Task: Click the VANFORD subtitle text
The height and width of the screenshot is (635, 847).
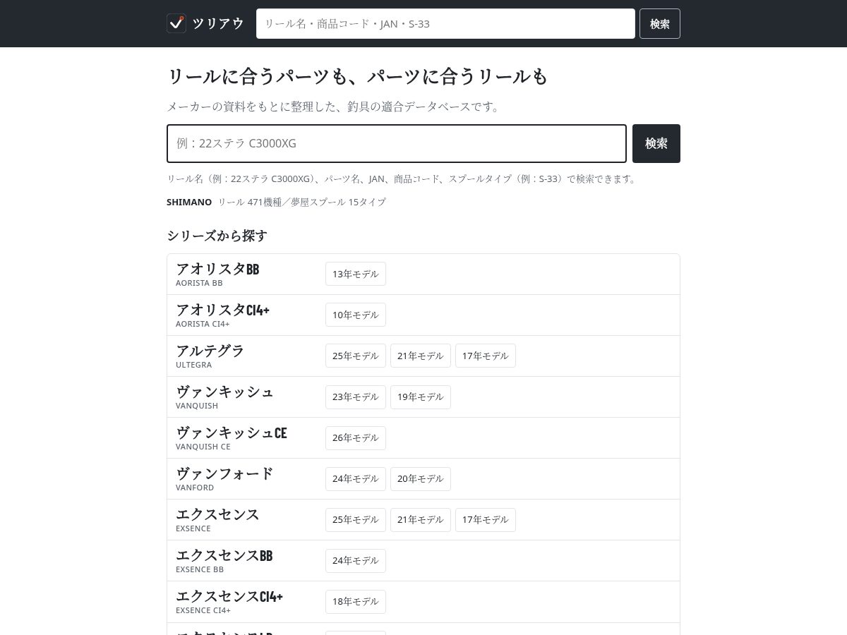Action: [x=195, y=488]
